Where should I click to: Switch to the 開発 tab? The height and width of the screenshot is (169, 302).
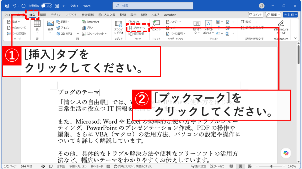144,15
